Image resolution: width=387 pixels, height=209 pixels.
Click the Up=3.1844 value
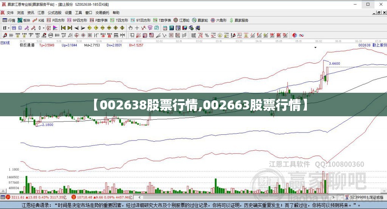70,45
